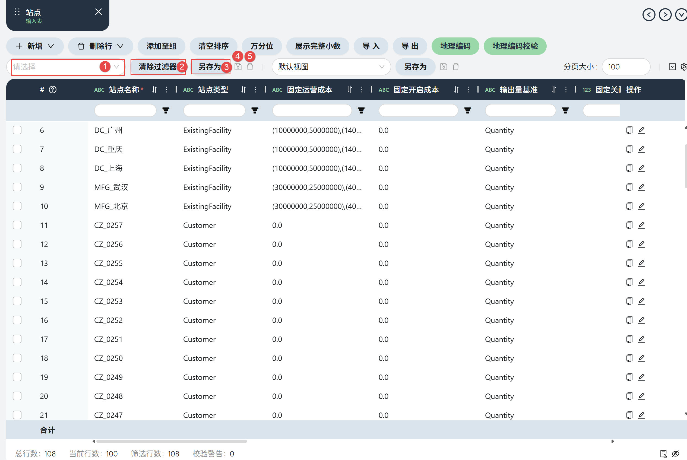Toggle the eye-slash icon at bottom right
The width and height of the screenshot is (687, 460).
[676, 453]
